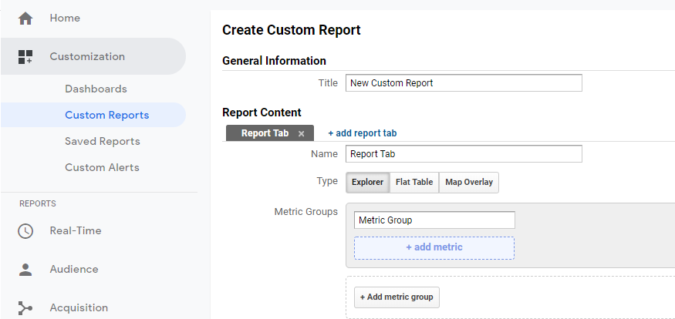675x319 pixels.
Task: Open Dashboards in the sidebar
Action: (x=96, y=89)
